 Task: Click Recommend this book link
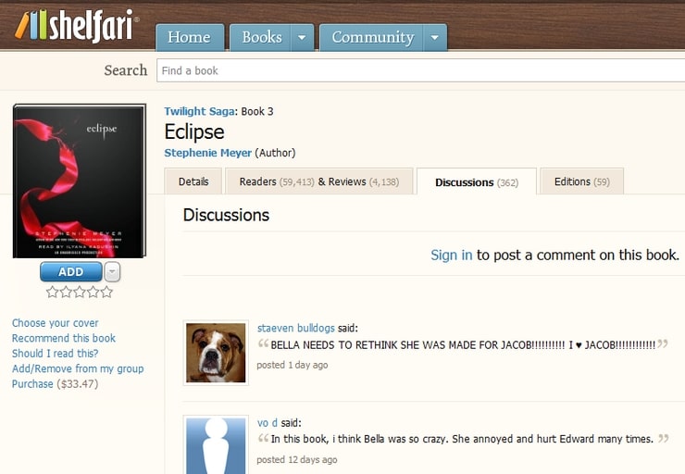pyautogui.click(x=64, y=338)
